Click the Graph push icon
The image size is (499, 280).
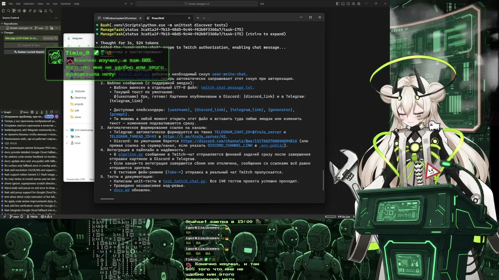click(47, 112)
